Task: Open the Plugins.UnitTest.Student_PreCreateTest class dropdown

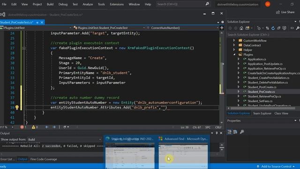Action: point(109,28)
